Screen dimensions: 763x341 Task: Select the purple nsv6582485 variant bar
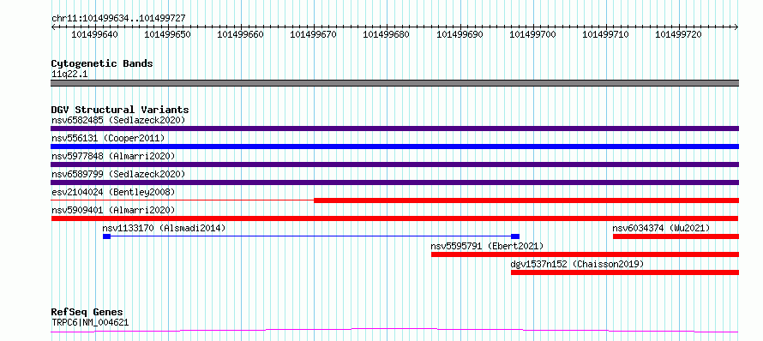click(394, 129)
